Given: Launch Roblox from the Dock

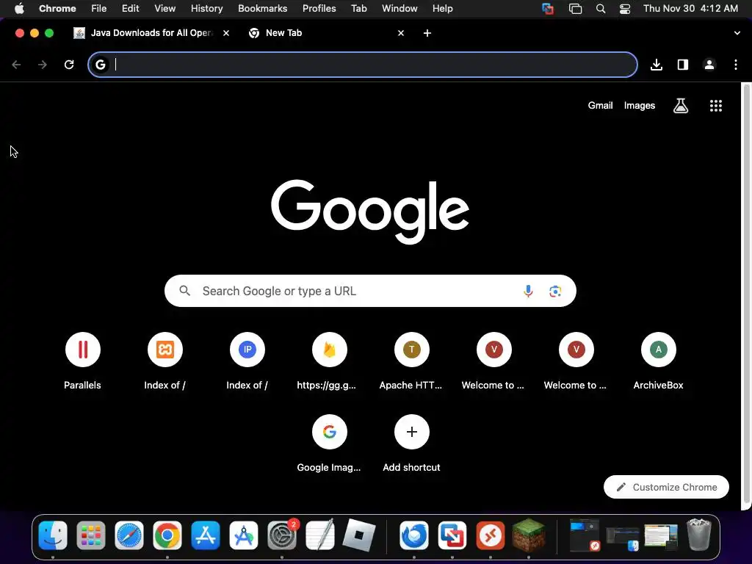Looking at the screenshot, I should 358,535.
